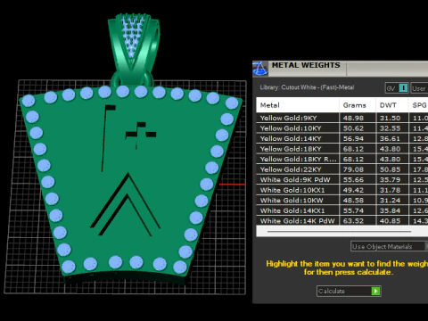Select the Yellow Gold:22KY row
Viewport: 428px width, 321px height.
342,169
